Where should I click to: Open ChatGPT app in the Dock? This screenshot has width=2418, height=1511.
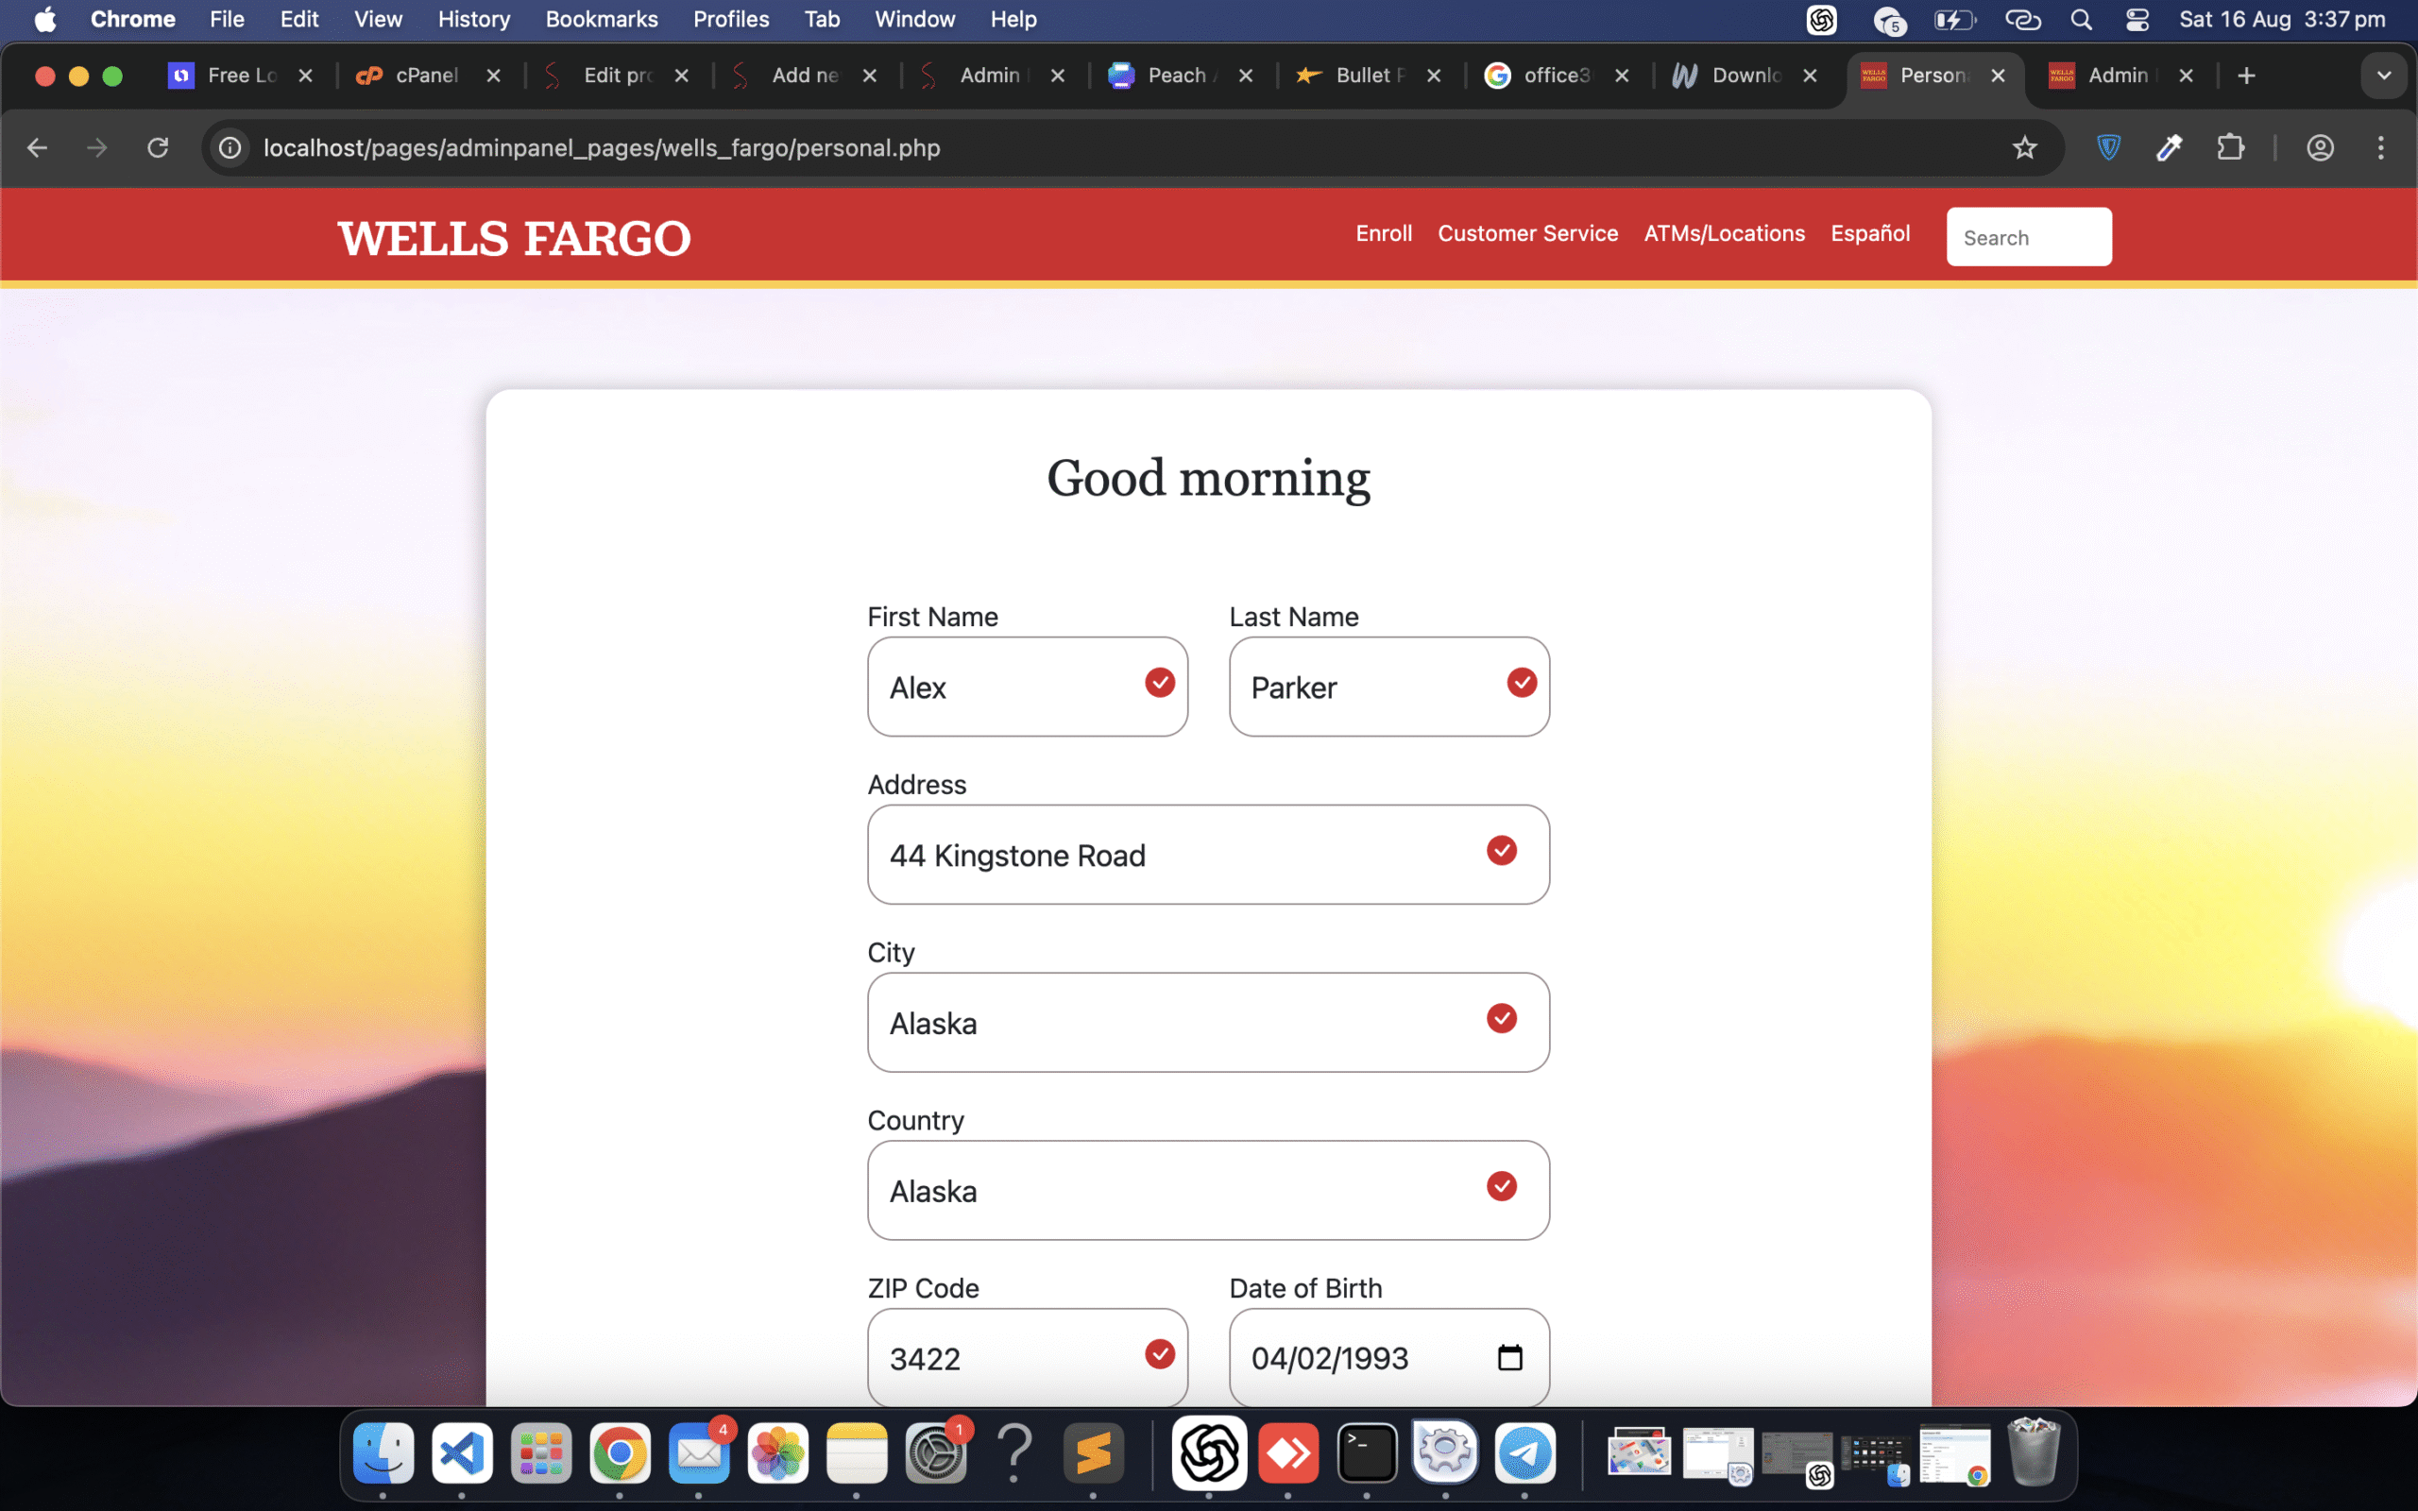pos(1209,1452)
